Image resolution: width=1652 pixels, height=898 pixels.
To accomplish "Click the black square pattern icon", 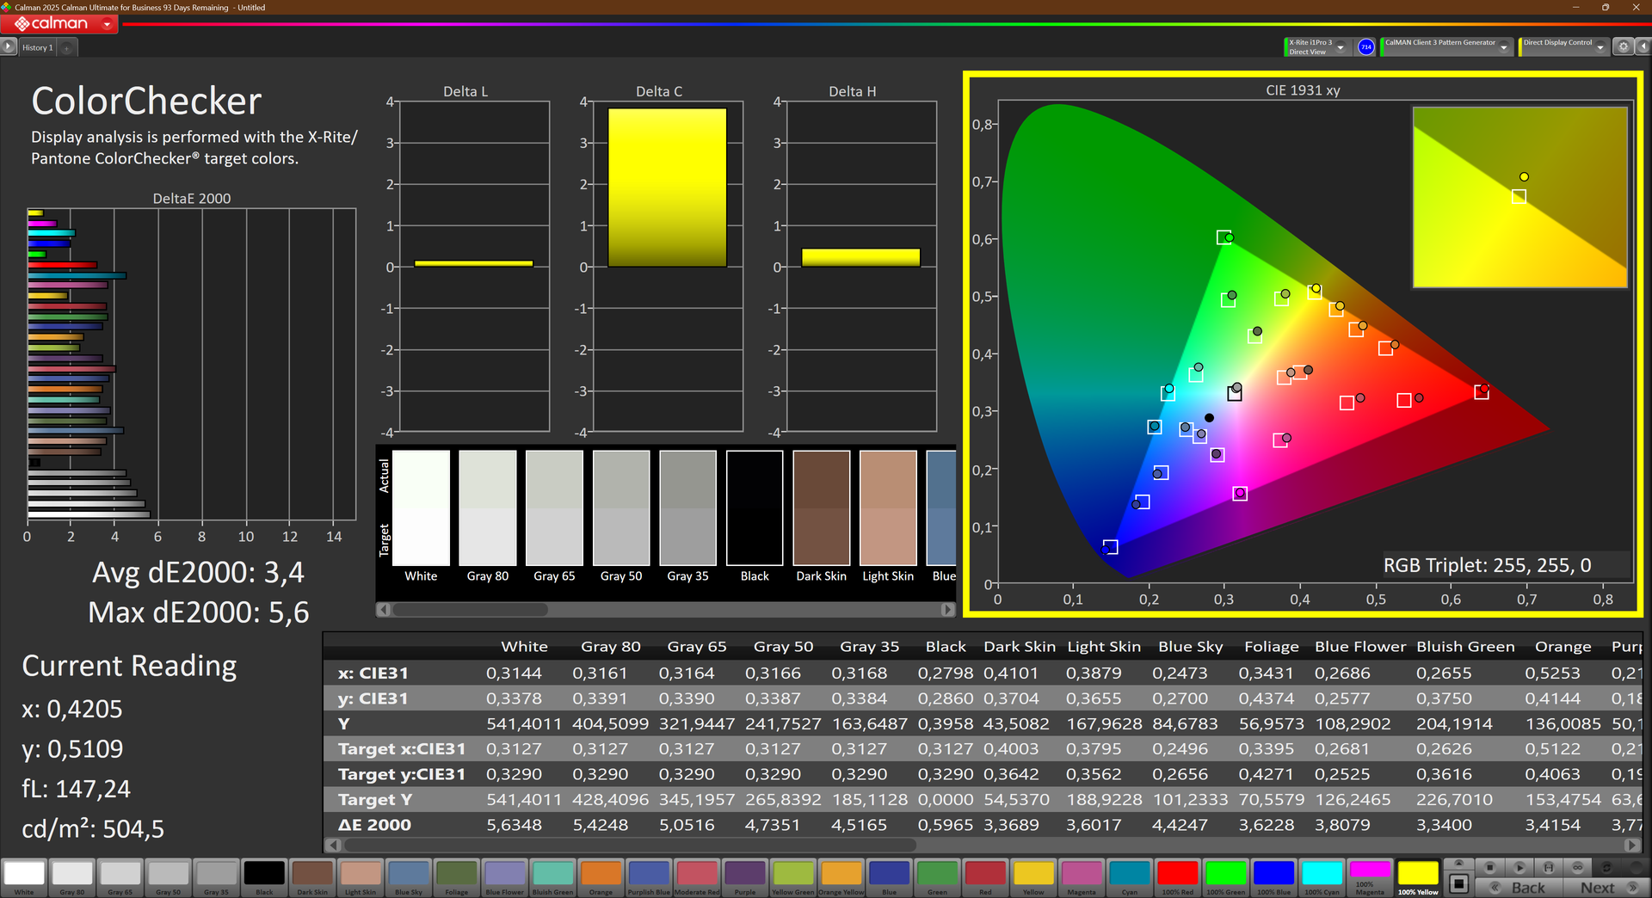I will [1458, 883].
